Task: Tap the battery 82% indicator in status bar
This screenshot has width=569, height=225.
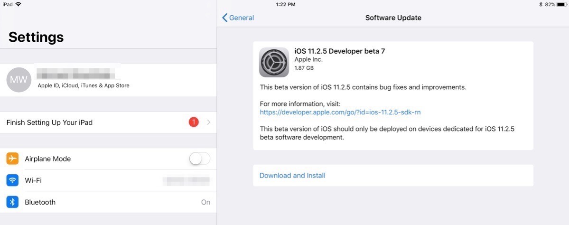Action: click(x=555, y=4)
